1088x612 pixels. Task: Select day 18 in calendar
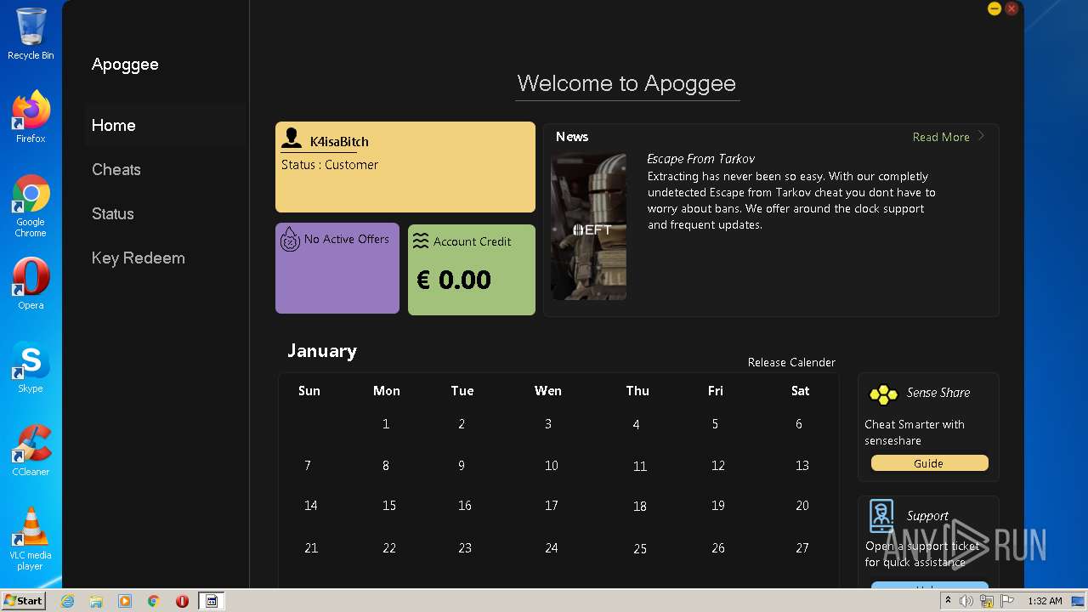[640, 507]
